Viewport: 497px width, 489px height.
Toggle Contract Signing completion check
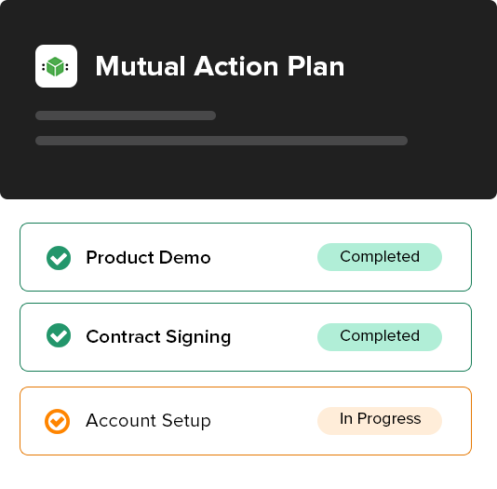pyautogui.click(x=59, y=335)
